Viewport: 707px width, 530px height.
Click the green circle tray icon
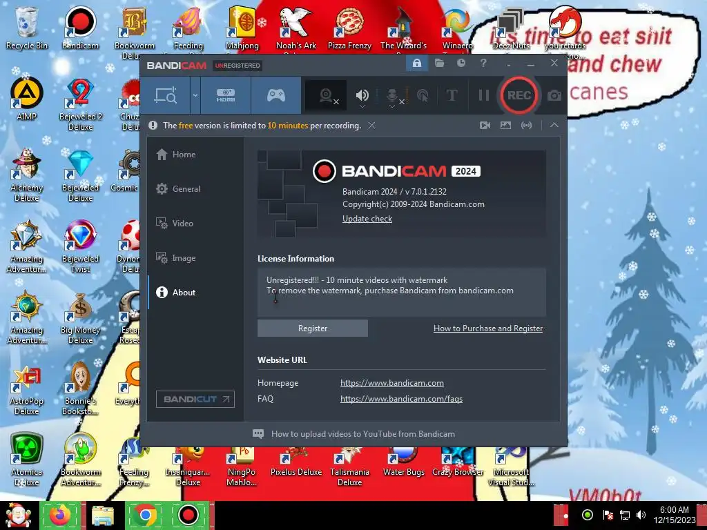(x=588, y=515)
